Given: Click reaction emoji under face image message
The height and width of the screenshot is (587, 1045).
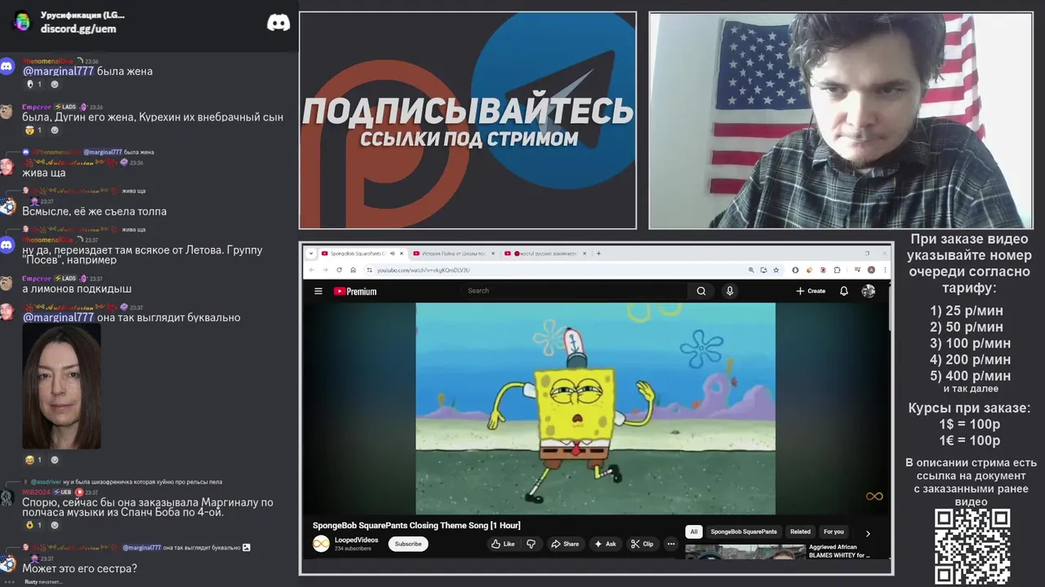Looking at the screenshot, I should (33, 460).
